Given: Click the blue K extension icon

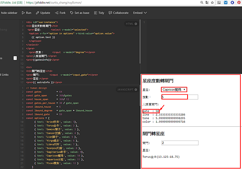Looking at the screenshot, I should click(232, 2).
